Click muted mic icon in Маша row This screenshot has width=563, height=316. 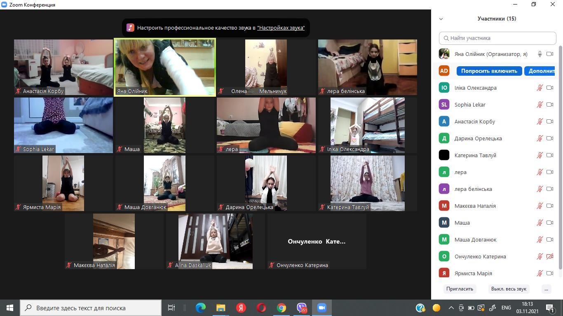click(x=540, y=223)
